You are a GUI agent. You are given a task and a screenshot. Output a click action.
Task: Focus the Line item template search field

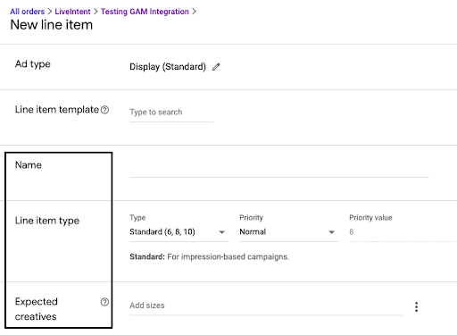click(x=171, y=113)
